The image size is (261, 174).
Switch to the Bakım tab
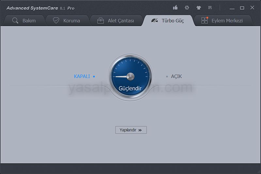tap(29, 21)
